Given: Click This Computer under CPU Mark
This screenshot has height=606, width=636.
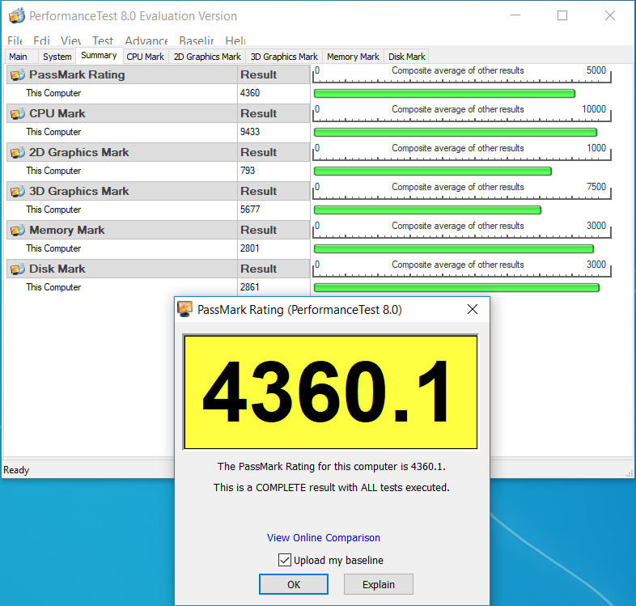Looking at the screenshot, I should click(53, 132).
